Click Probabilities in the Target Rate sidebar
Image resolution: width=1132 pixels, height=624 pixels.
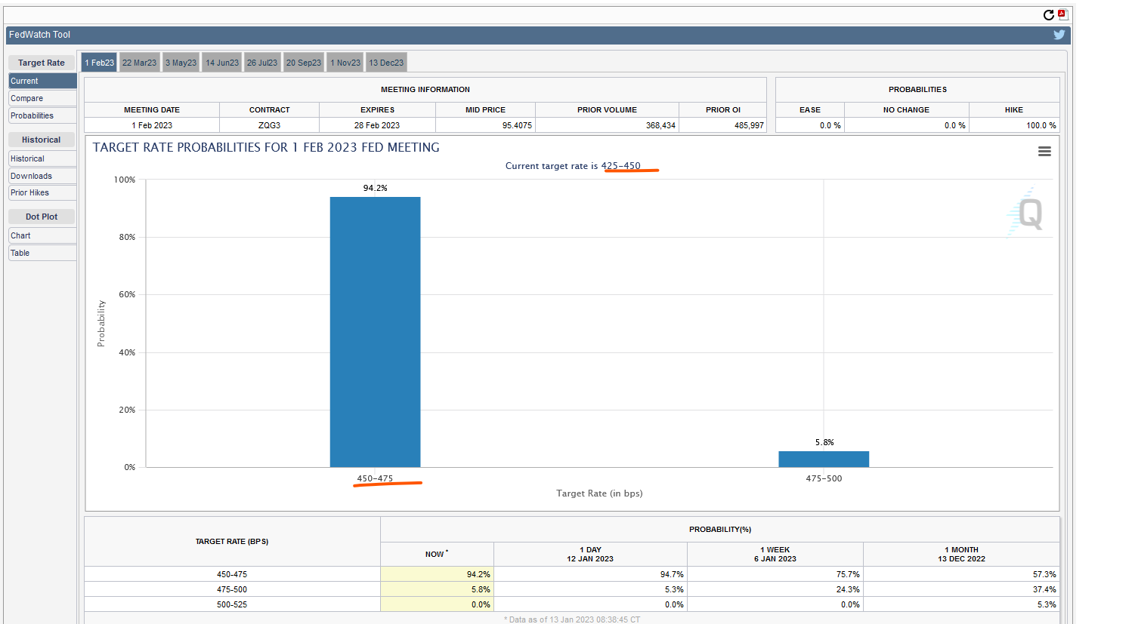[42, 116]
